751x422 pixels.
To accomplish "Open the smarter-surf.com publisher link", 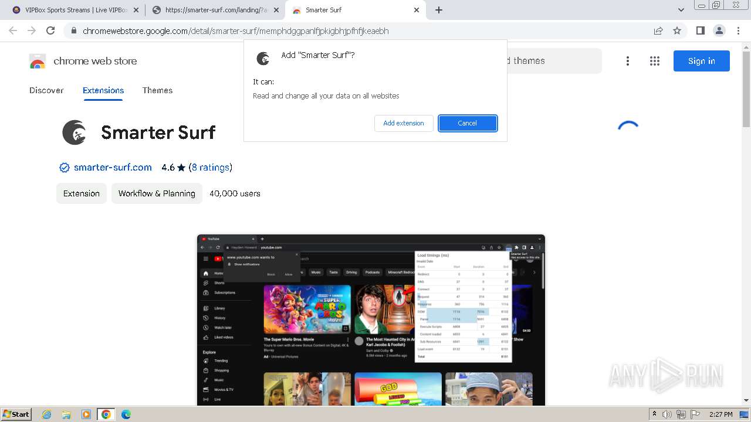I will 113,168.
